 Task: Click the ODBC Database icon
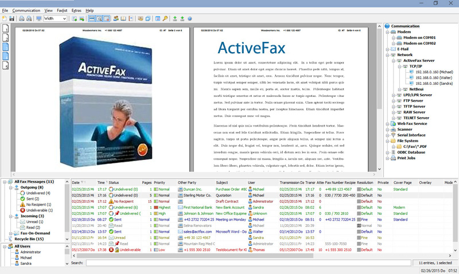tap(394, 152)
